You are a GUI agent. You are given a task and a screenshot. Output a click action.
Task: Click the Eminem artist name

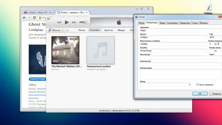(55, 69)
